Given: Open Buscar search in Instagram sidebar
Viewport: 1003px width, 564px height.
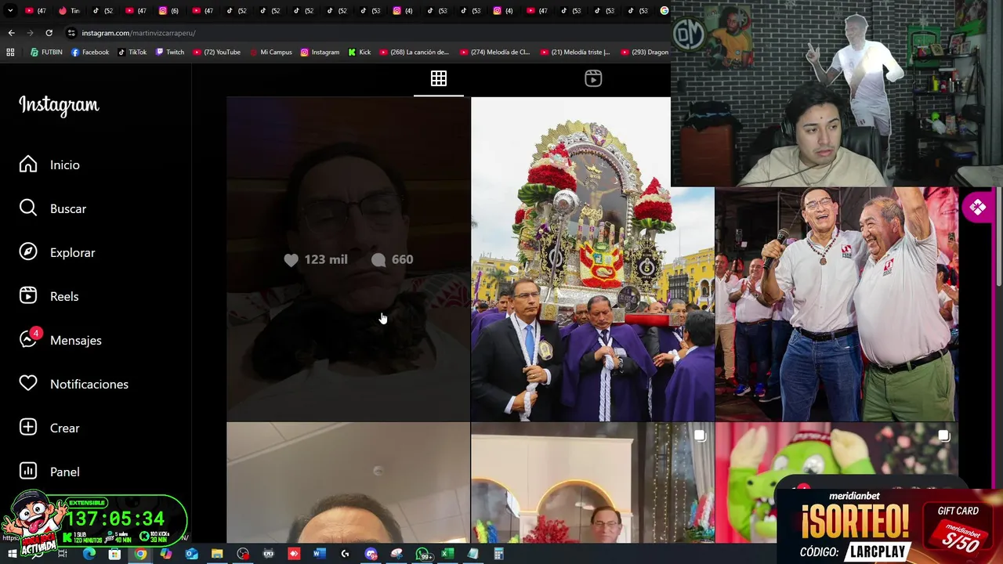Looking at the screenshot, I should tap(53, 208).
